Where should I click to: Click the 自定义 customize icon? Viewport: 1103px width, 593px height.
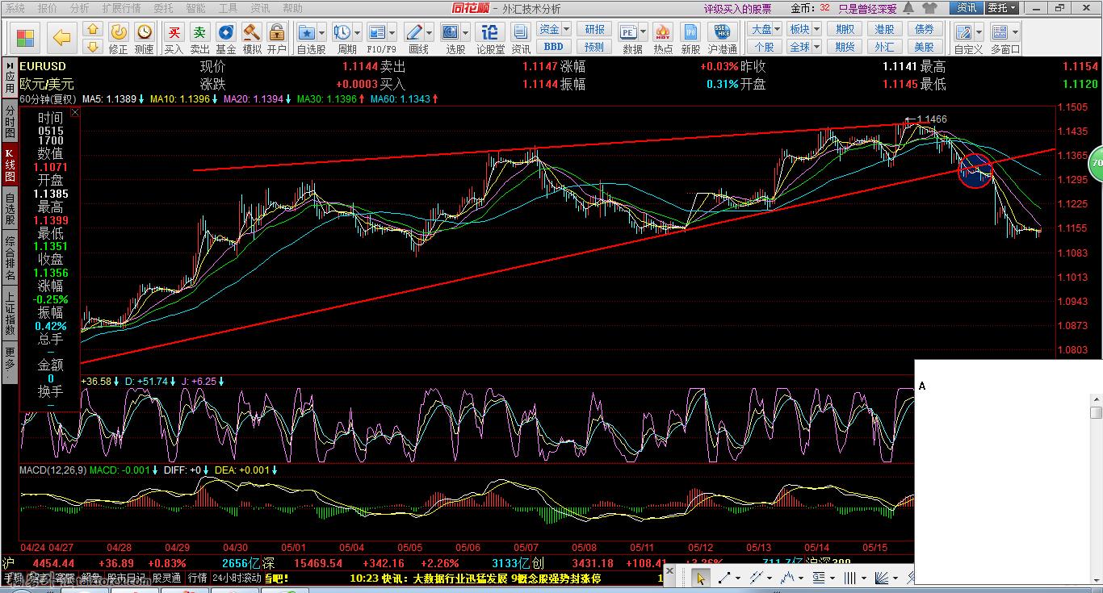(963, 32)
